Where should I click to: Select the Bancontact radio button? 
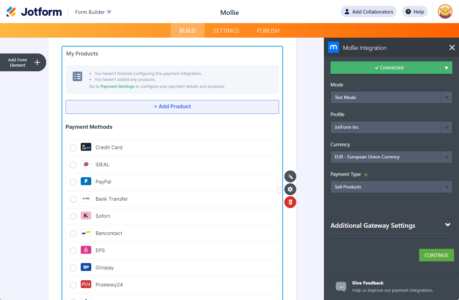73,234
